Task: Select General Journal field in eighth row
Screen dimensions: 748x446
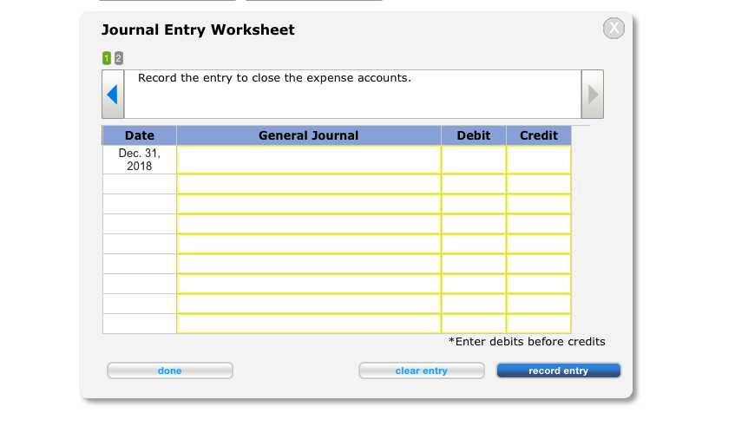Action: (x=309, y=305)
